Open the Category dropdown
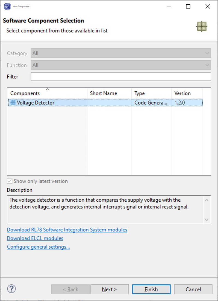The width and height of the screenshot is (218, 301). (x=121, y=53)
